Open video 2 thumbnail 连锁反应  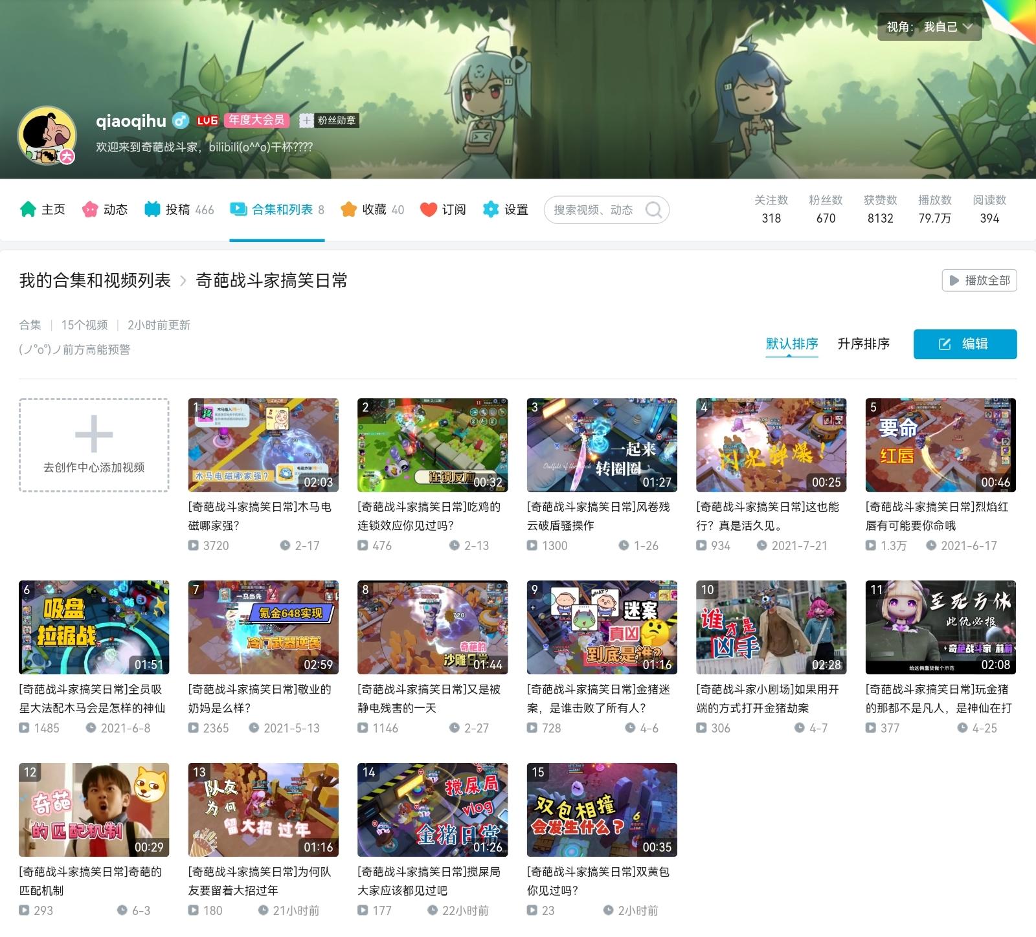click(x=433, y=445)
